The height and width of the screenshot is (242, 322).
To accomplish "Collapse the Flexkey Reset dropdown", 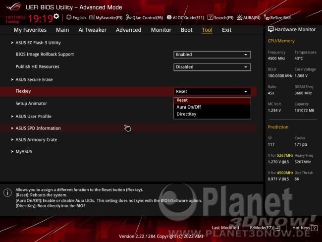I will (x=212, y=92).
